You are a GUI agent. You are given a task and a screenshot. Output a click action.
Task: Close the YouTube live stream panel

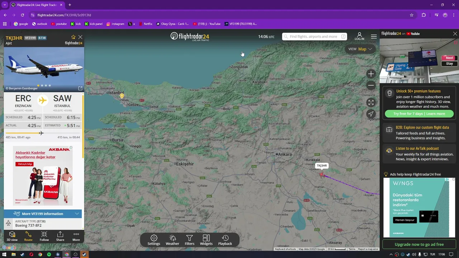point(455,34)
